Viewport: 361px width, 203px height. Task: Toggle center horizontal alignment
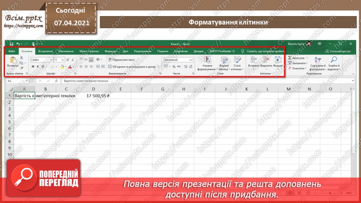click(x=86, y=67)
